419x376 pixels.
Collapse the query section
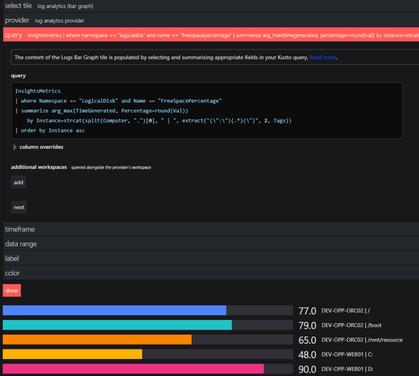[x=13, y=35]
